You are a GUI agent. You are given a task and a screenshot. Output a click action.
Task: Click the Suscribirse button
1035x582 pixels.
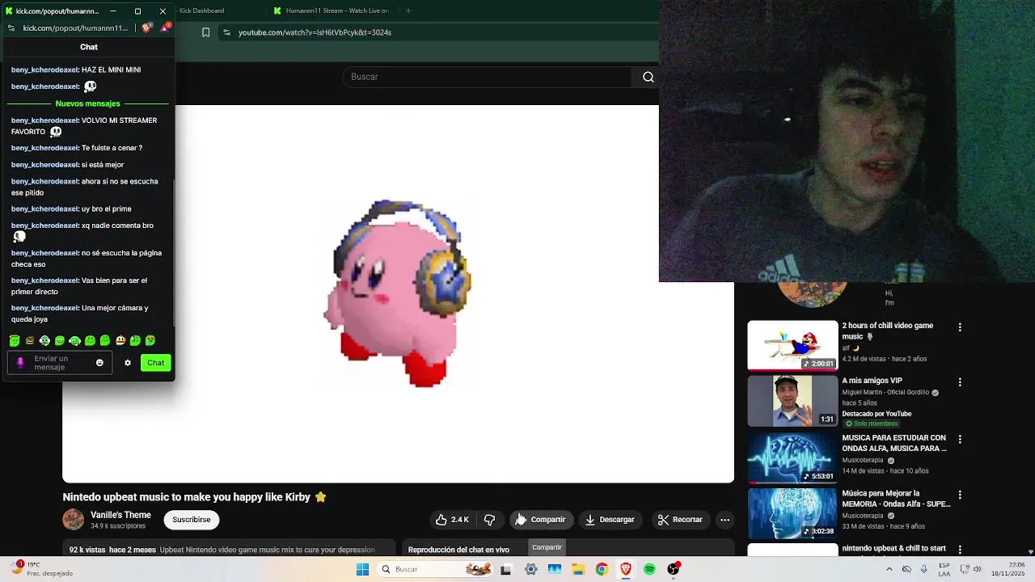point(191,520)
